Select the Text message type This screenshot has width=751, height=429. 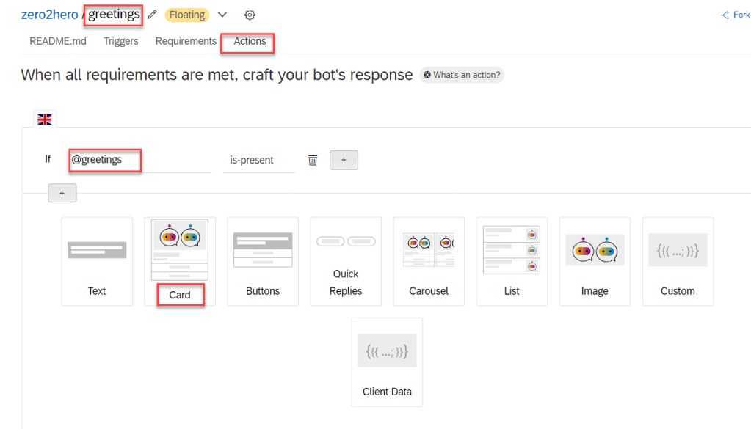click(97, 260)
